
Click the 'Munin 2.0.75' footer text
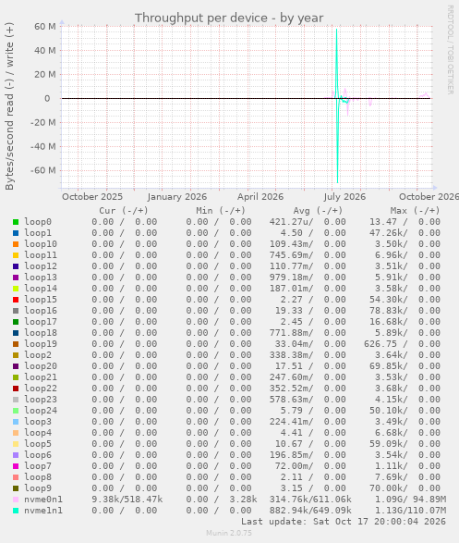(229, 533)
